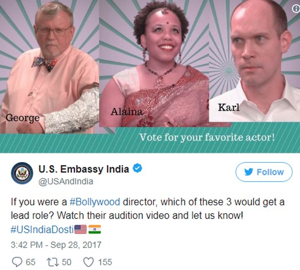Click the Indian flag emoji
This screenshot has width=300, height=270.
click(x=94, y=229)
